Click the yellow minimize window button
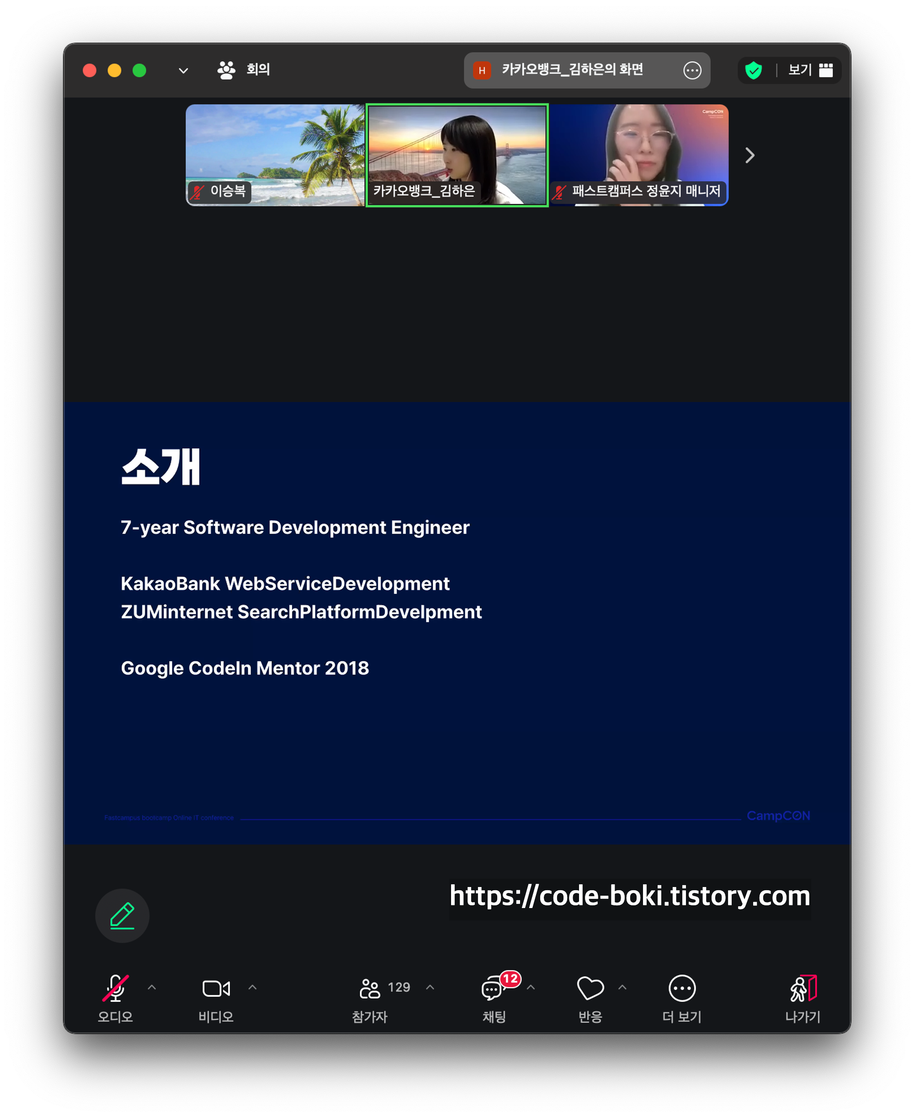This screenshot has width=914, height=1117. [x=114, y=70]
